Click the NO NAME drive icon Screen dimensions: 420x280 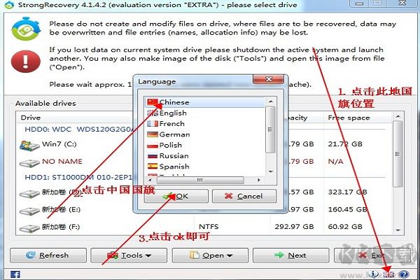click(x=29, y=162)
